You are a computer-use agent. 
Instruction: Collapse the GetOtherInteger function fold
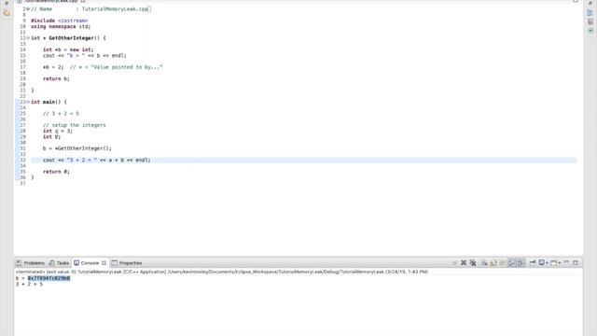pos(28,38)
